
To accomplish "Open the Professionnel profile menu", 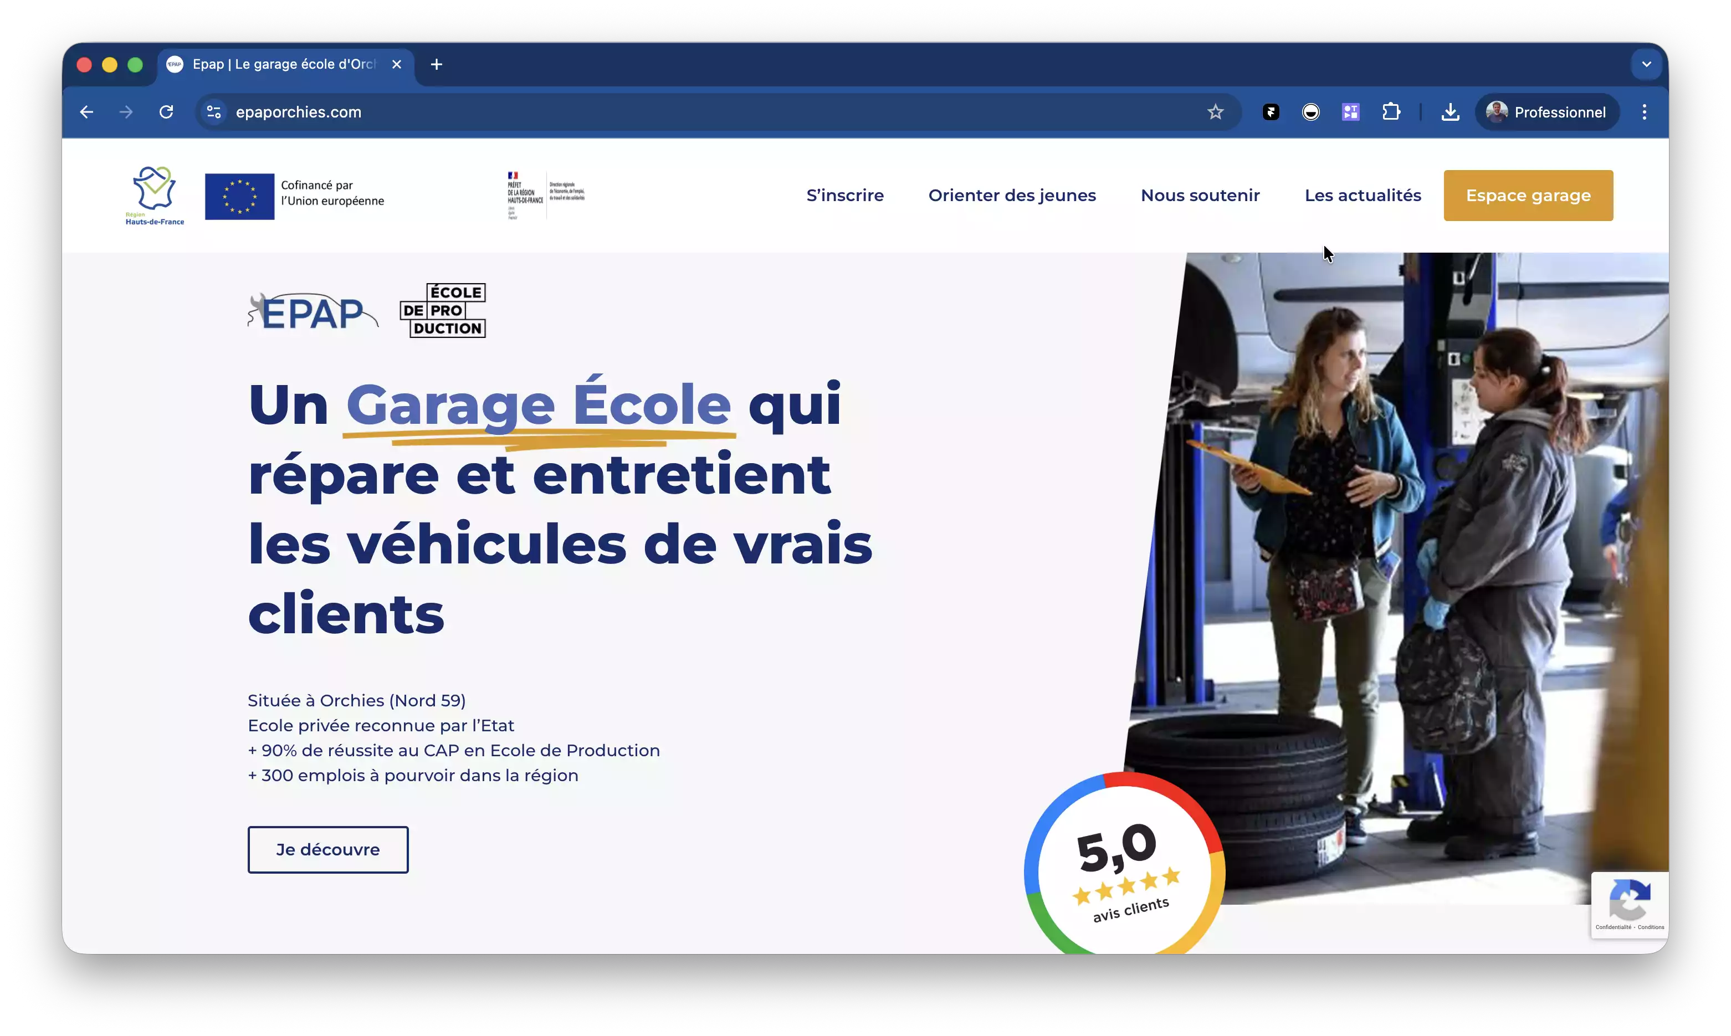I will click(x=1548, y=112).
